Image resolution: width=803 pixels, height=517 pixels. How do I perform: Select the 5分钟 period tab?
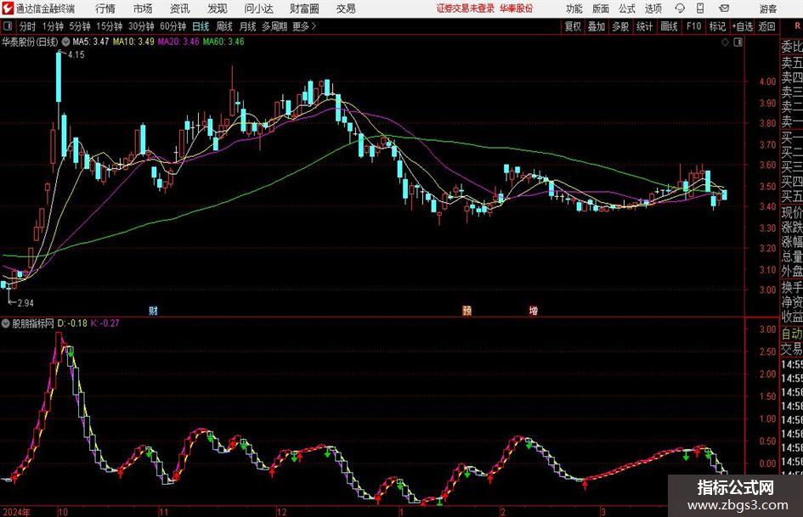(80, 26)
